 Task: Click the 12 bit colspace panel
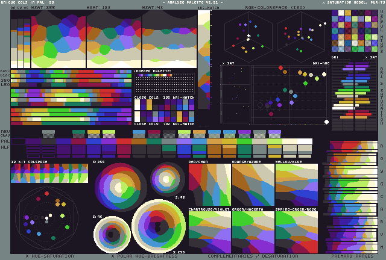[49, 173]
